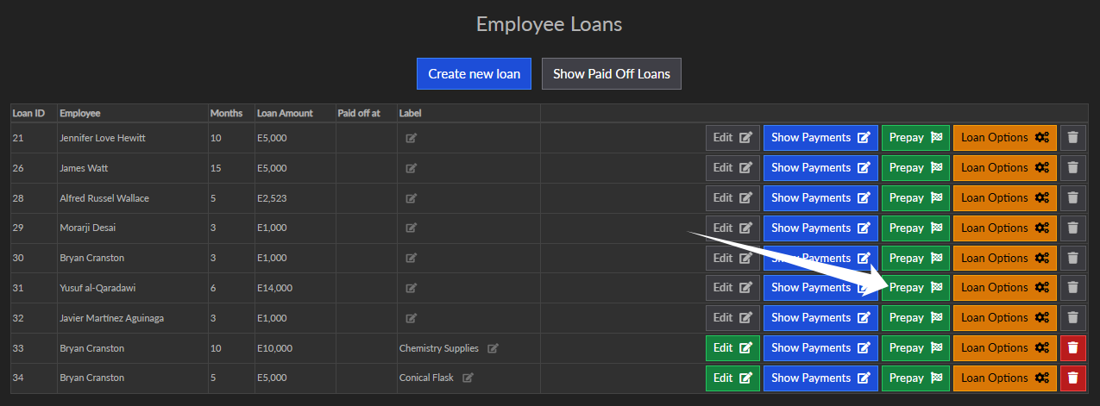Click the Chemistry Supplies label text

pyautogui.click(x=438, y=348)
